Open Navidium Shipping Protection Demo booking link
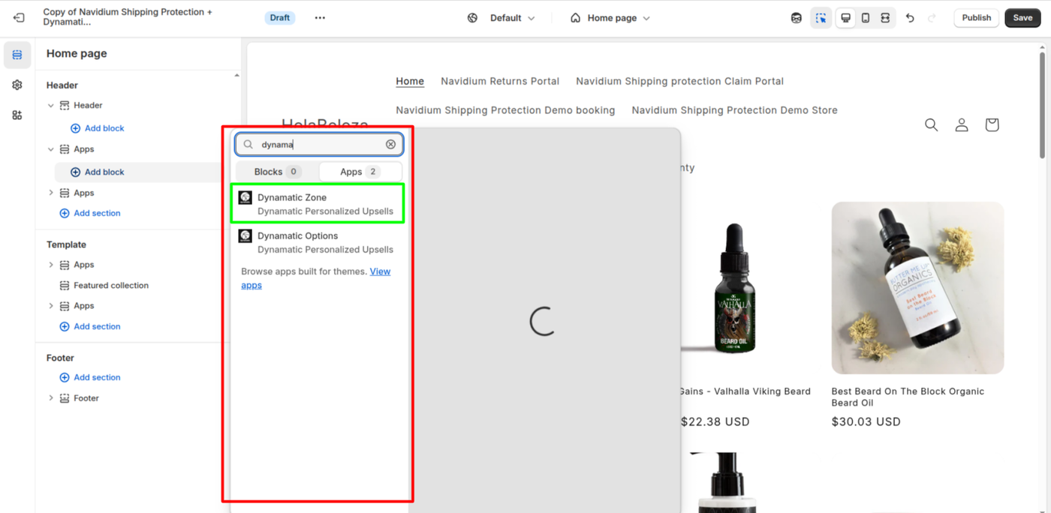The image size is (1051, 513). point(505,110)
